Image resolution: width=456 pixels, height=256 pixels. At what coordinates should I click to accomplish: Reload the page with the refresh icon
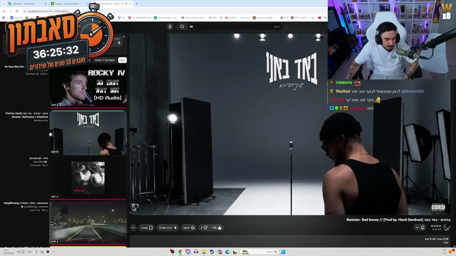point(17,11)
